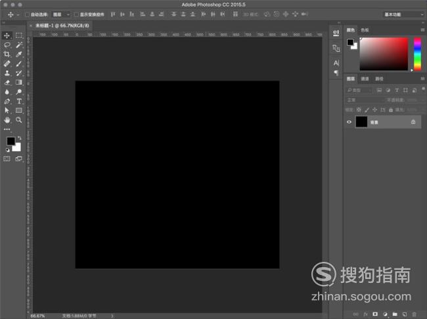Open the Edit Toolbar three-dots menu

[7, 129]
